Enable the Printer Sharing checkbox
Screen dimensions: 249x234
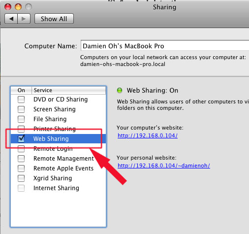point(21,129)
